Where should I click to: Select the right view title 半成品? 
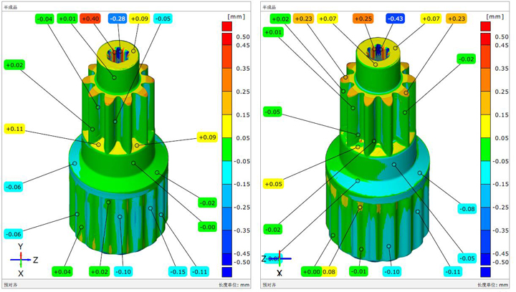(269, 6)
